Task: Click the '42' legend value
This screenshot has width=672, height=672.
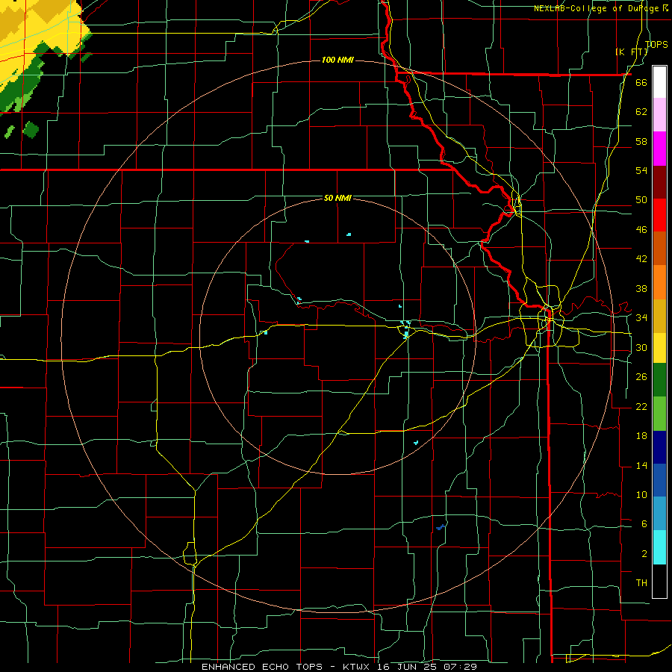Action: 641,259
